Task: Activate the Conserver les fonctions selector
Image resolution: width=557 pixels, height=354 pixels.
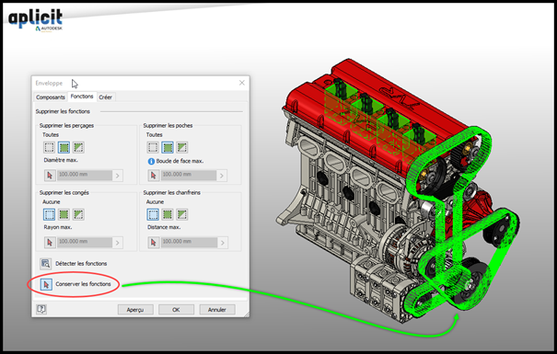Action: pyautogui.click(x=46, y=284)
